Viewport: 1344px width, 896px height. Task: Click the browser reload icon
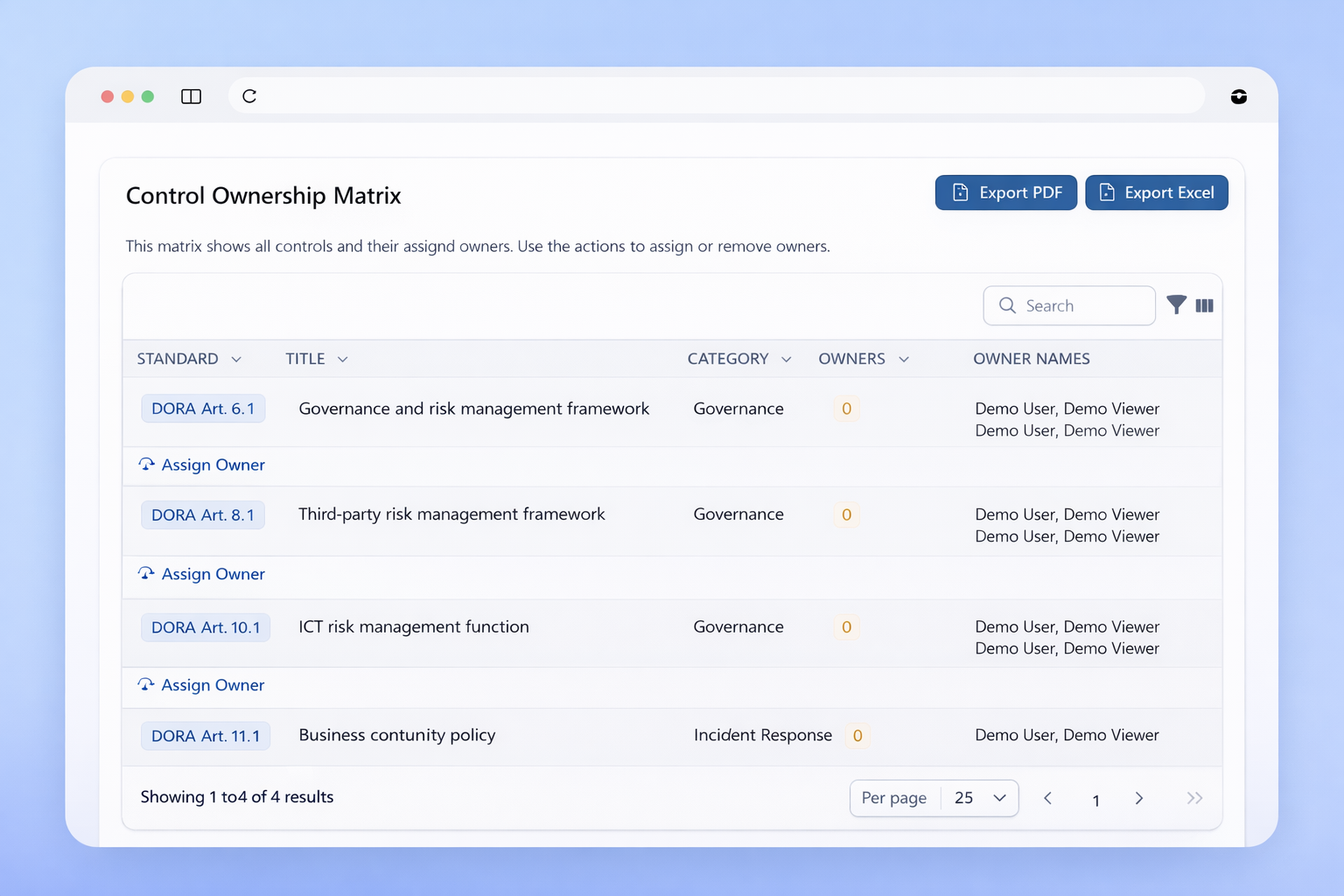pyautogui.click(x=249, y=96)
